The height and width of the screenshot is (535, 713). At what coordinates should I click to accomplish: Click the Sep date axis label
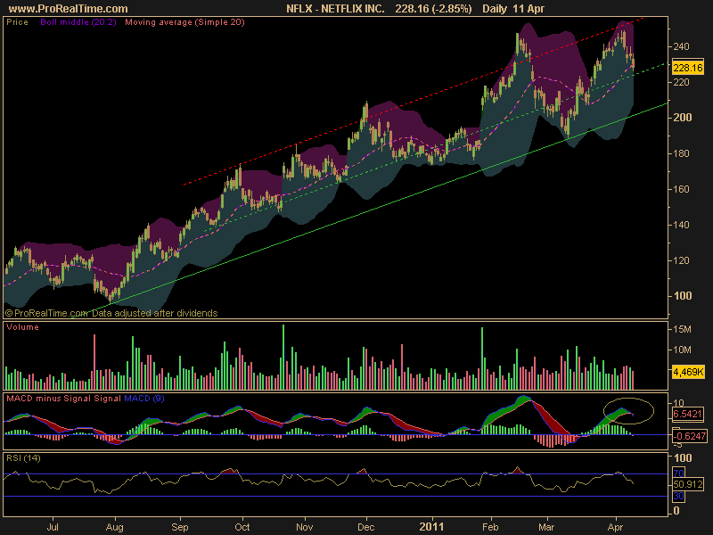(180, 527)
